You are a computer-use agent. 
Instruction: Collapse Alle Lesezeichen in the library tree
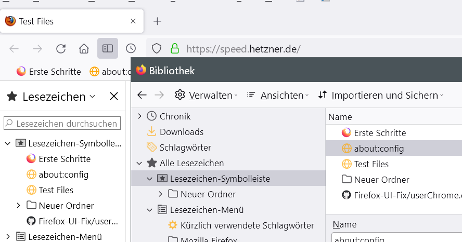pos(139,163)
